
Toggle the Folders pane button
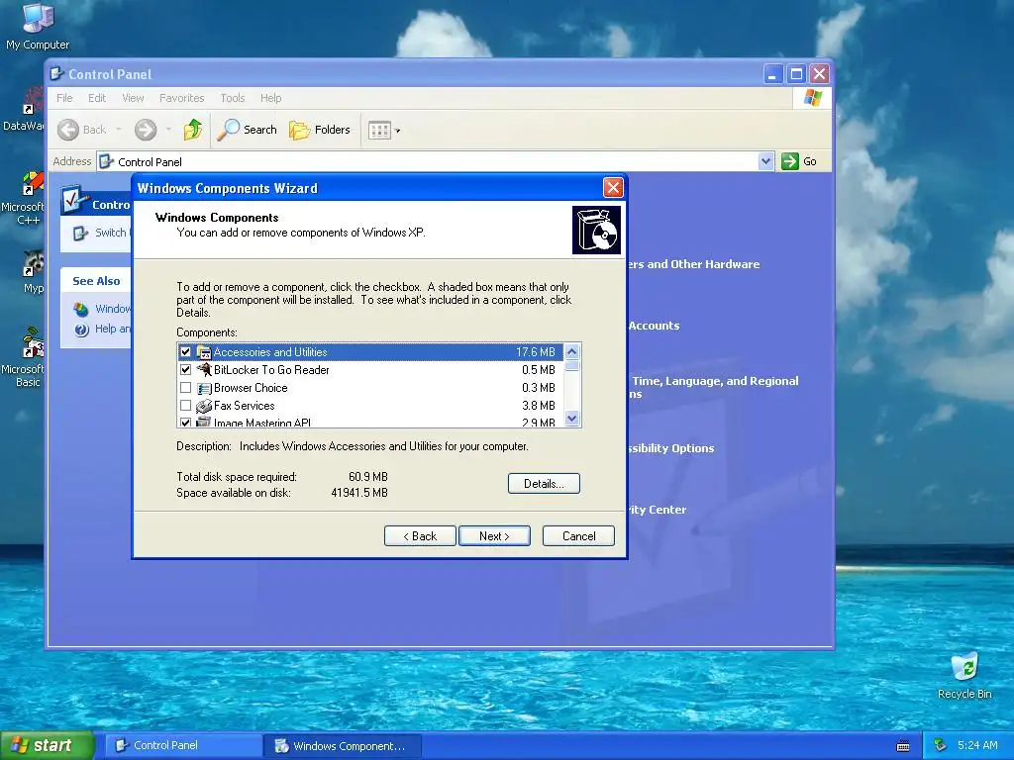[x=320, y=130]
